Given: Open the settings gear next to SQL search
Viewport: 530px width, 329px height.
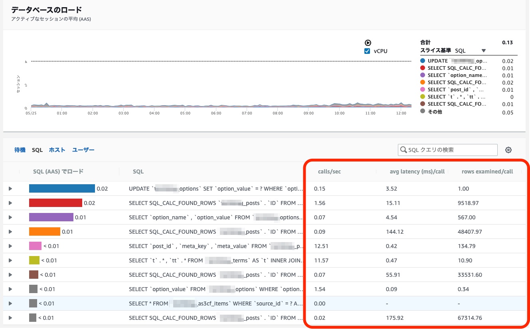Looking at the screenshot, I should click(508, 150).
